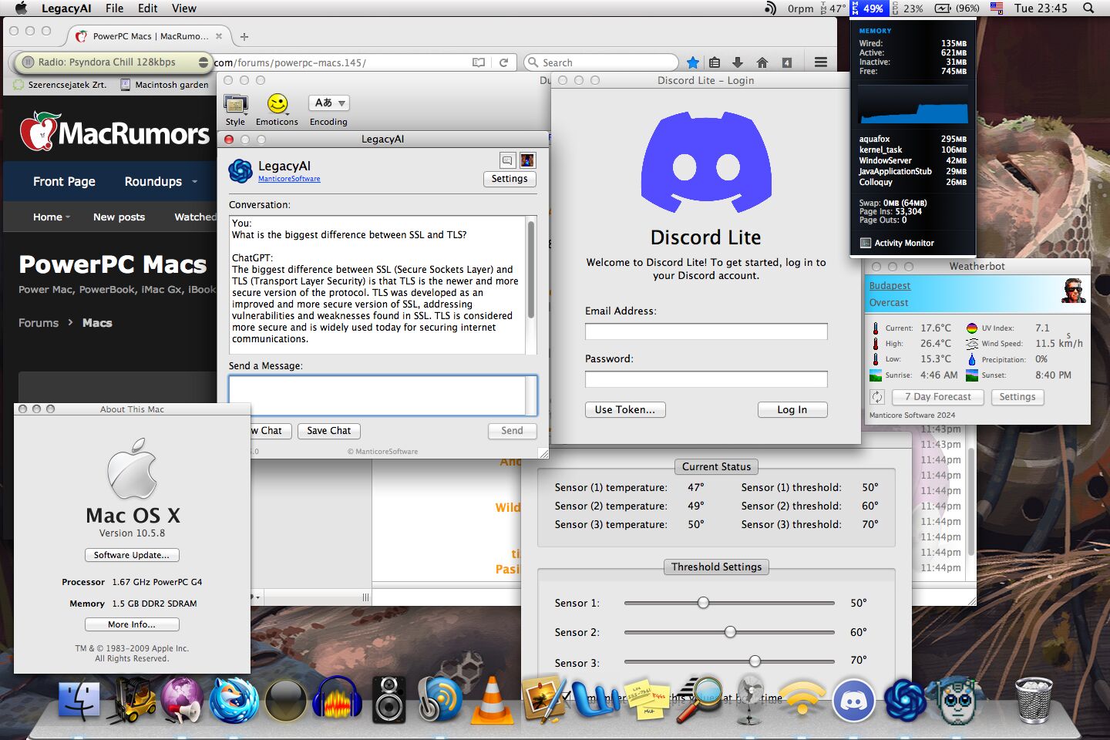Toggle reader view icon in address bar
This screenshot has width=1110, height=740.
[x=479, y=62]
